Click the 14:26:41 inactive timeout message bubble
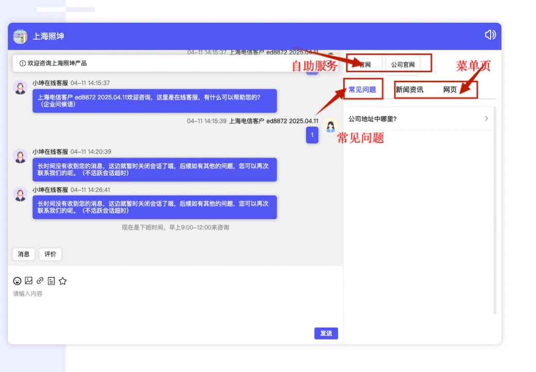The height and width of the screenshot is (372, 536). point(155,207)
